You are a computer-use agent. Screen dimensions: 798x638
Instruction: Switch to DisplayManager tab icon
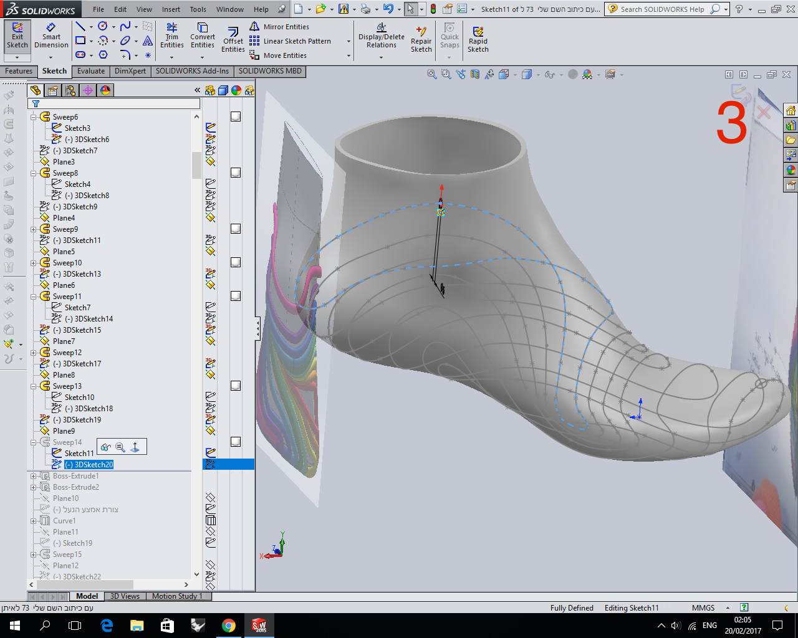pos(105,90)
